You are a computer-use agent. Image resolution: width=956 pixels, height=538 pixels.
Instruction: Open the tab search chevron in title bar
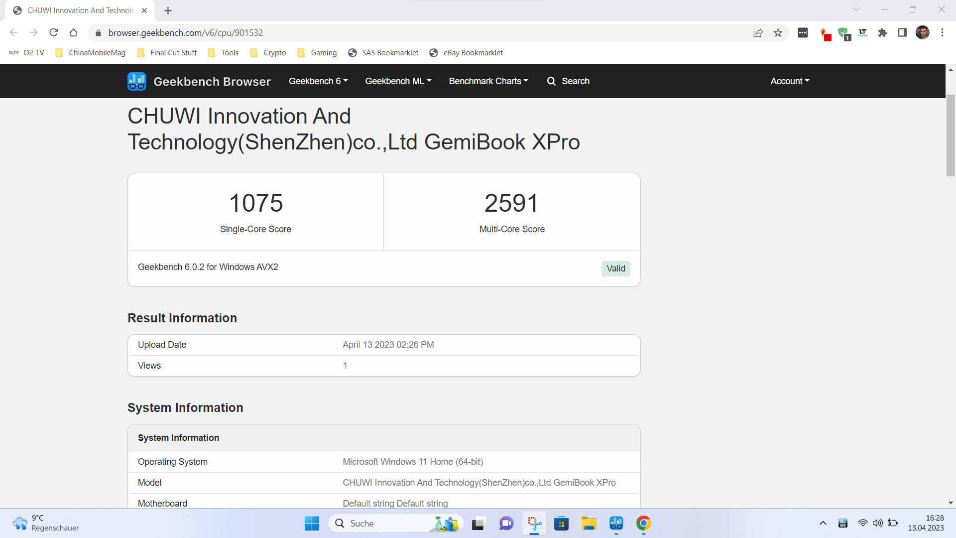click(856, 9)
